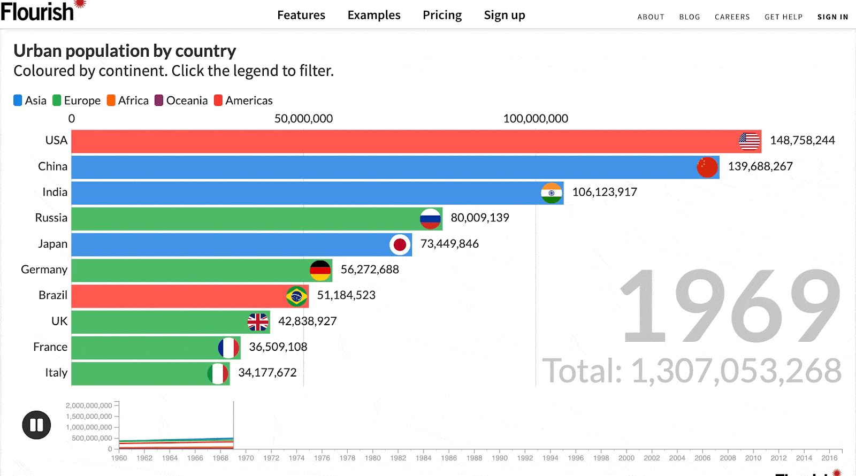856x476 pixels.
Task: Click the 100,000,000 axis label
Action: [536, 119]
